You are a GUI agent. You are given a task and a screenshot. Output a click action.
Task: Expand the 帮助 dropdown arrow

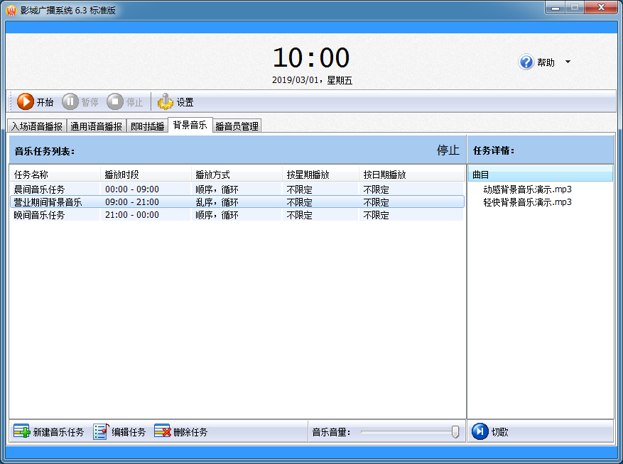(x=568, y=62)
